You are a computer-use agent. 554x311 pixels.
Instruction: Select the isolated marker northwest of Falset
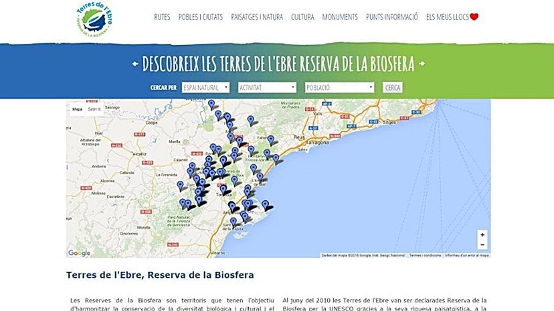click(250, 120)
